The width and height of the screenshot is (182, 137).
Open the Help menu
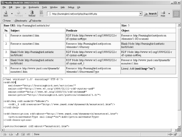pyautogui.click(x=62, y=7)
